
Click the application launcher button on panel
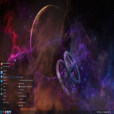[1, 112]
